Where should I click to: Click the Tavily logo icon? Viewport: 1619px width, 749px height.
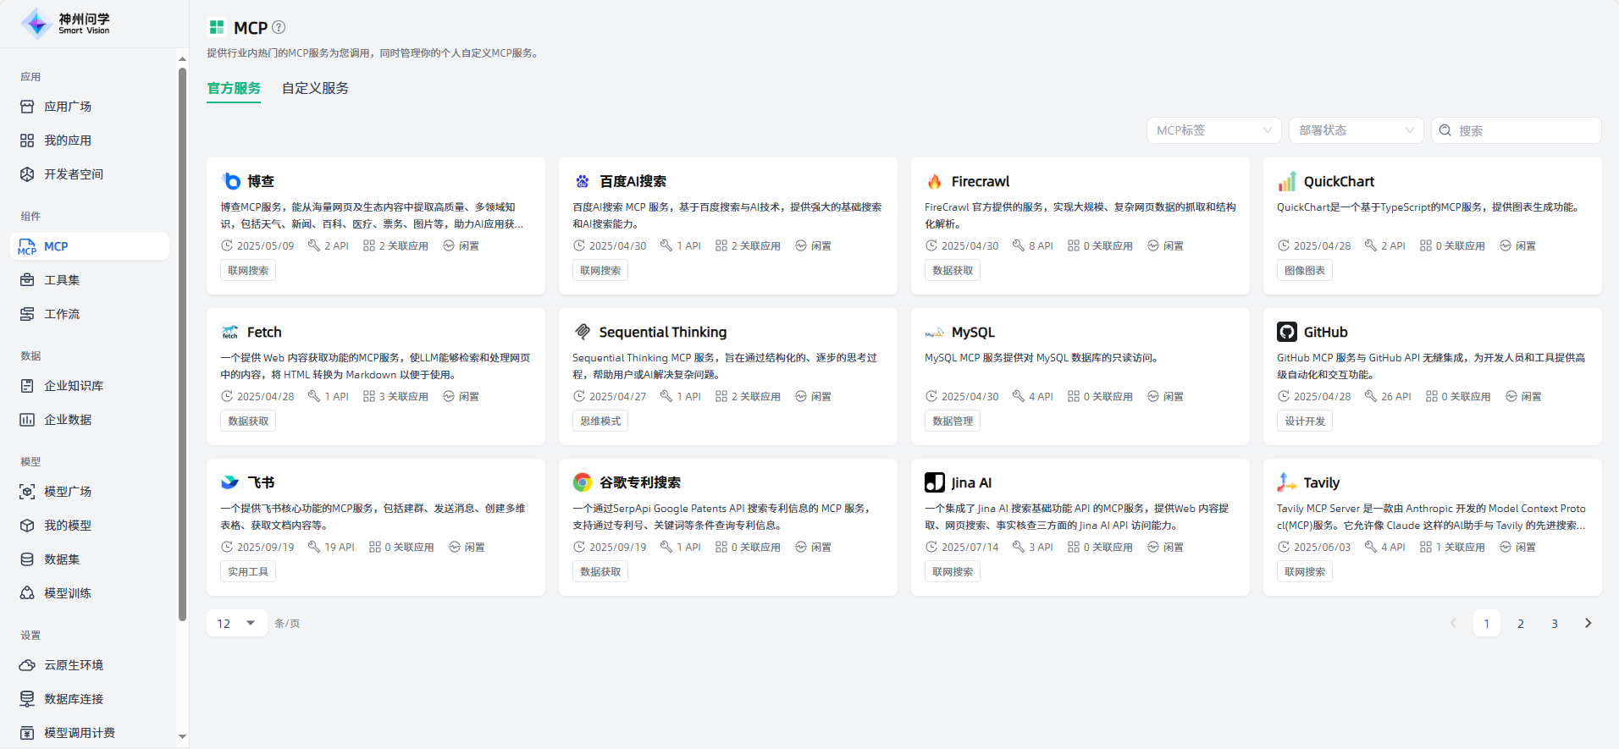click(1286, 482)
